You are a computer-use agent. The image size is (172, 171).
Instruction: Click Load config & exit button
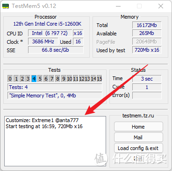click(138, 148)
